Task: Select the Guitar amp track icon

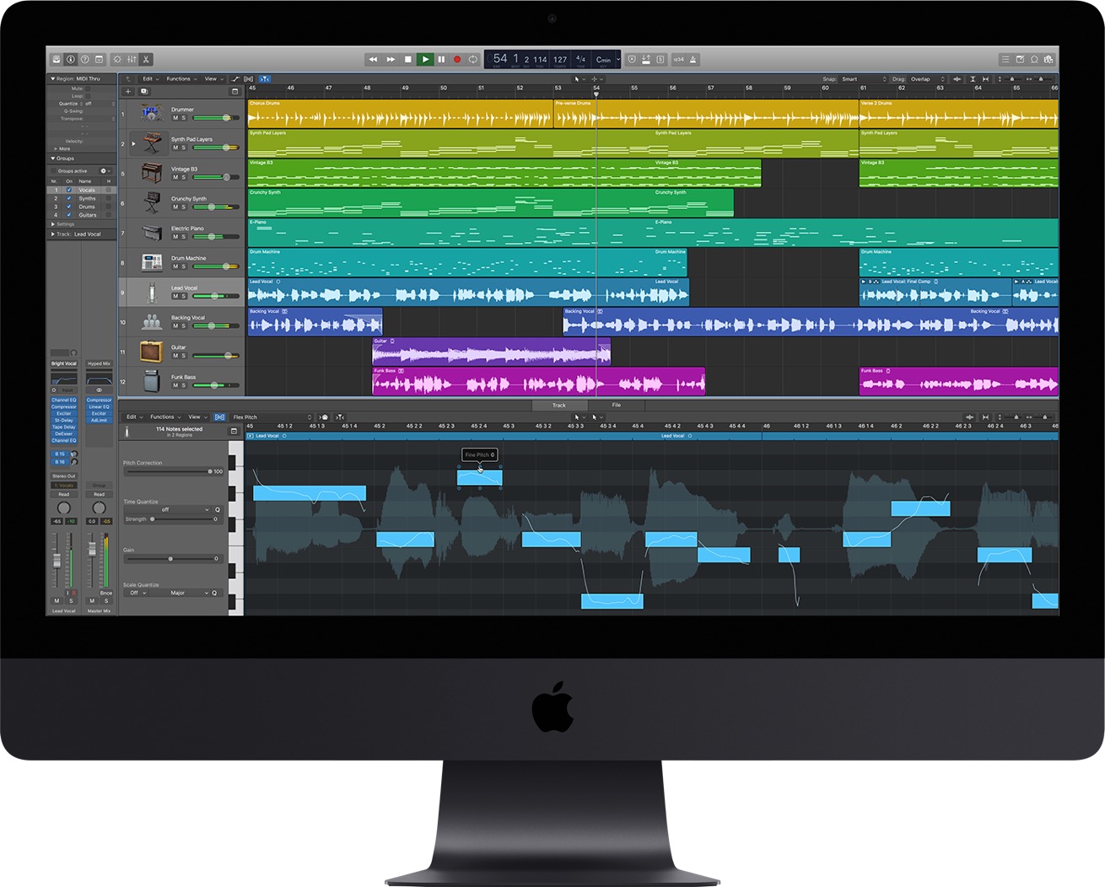Action: click(x=152, y=351)
